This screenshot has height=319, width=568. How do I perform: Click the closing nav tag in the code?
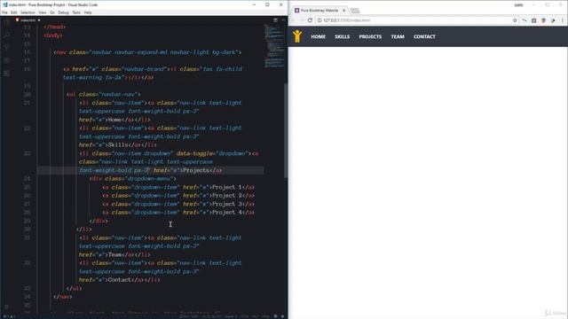coord(63,297)
